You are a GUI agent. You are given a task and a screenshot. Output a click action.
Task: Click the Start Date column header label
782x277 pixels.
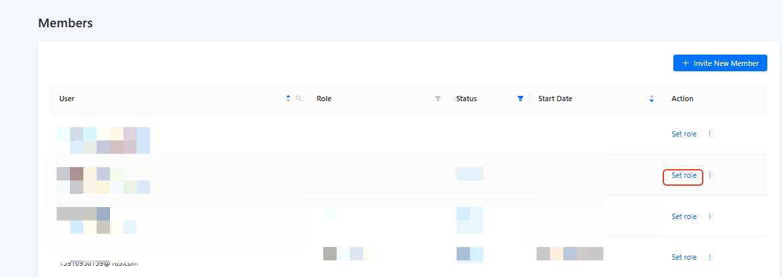pos(555,99)
